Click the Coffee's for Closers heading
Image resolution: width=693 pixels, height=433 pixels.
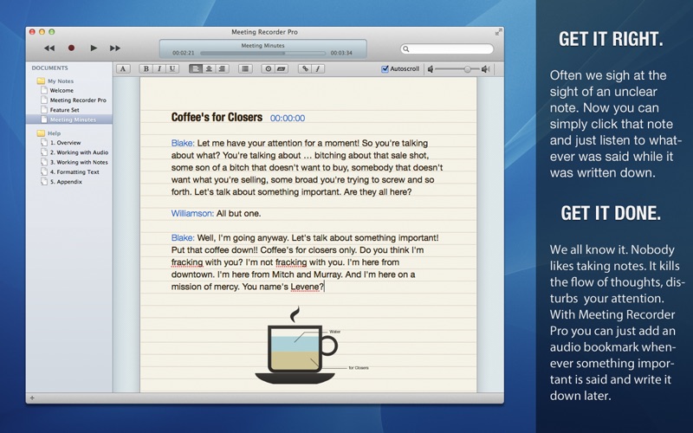(x=217, y=117)
